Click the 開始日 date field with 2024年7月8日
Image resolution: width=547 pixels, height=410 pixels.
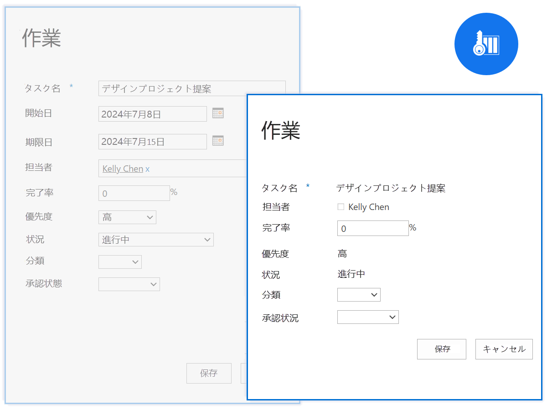click(152, 114)
